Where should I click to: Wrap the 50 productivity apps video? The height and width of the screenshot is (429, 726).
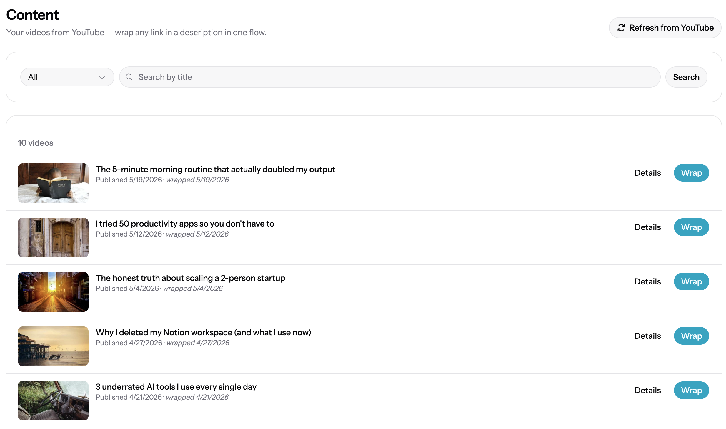pyautogui.click(x=691, y=227)
